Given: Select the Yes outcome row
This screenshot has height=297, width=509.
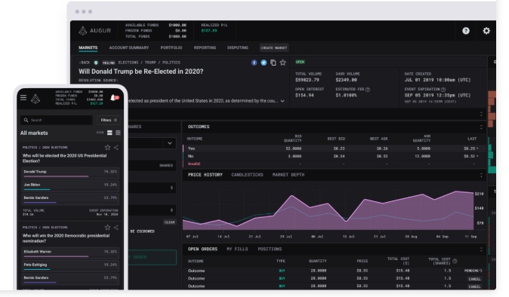Looking at the screenshot, I should [x=335, y=148].
